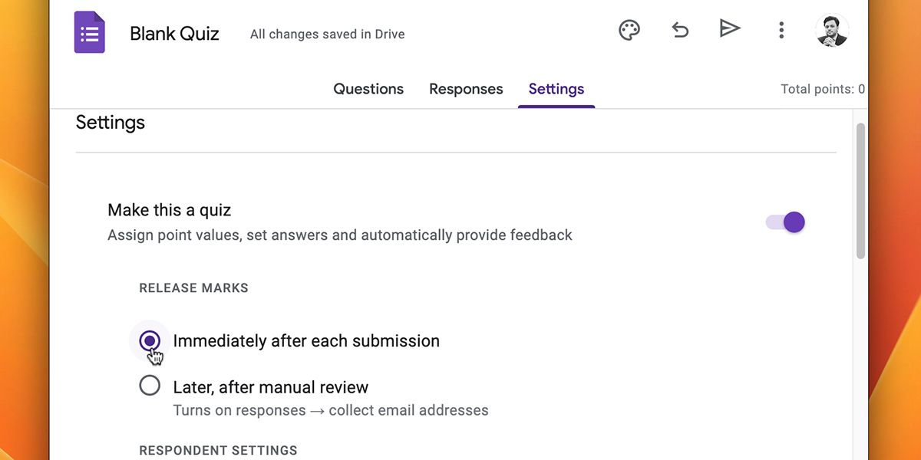This screenshot has height=460, width=921.
Task: Open the Google Forms home icon
Action: [x=89, y=33]
